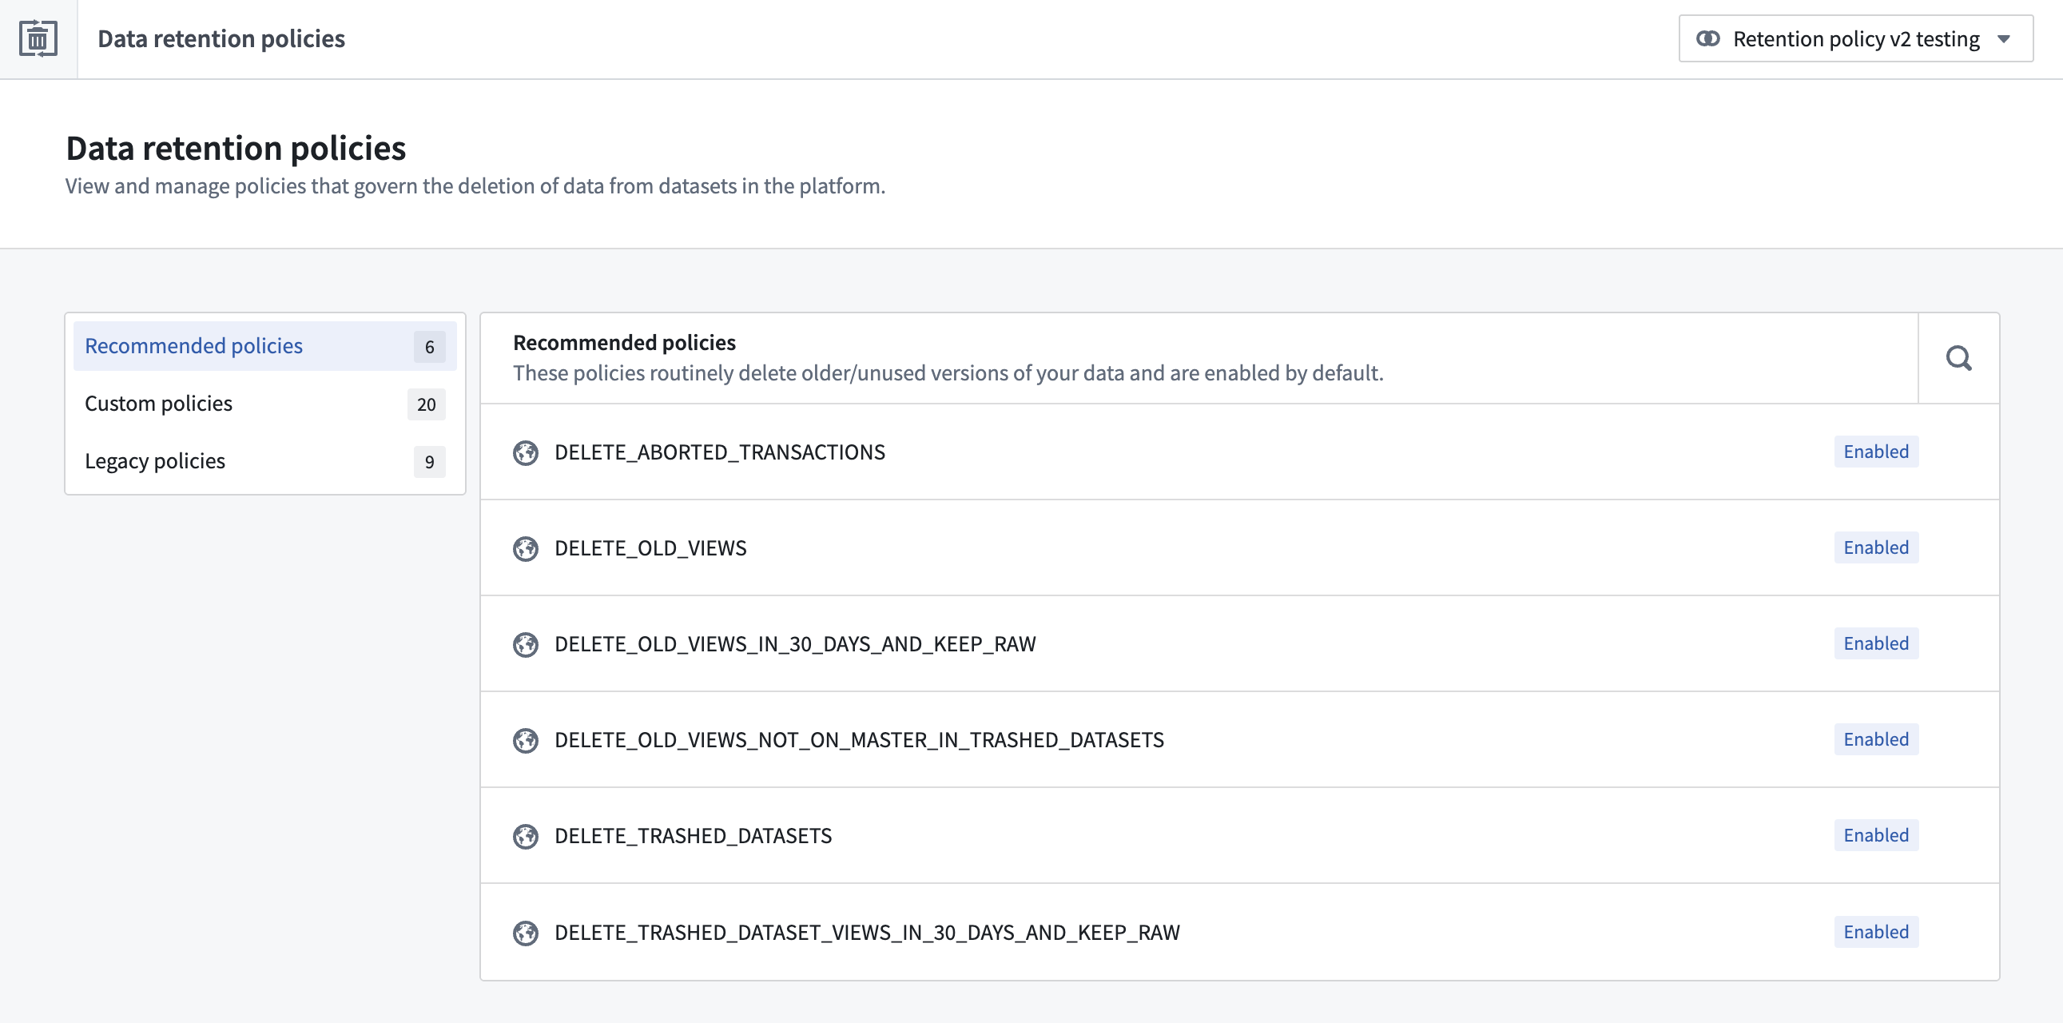Switch to Legacy policies
The height and width of the screenshot is (1023, 2063).
click(265, 461)
